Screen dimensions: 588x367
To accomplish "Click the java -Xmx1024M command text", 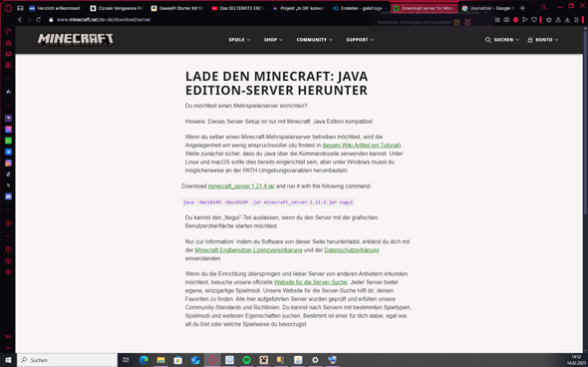I will [268, 202].
